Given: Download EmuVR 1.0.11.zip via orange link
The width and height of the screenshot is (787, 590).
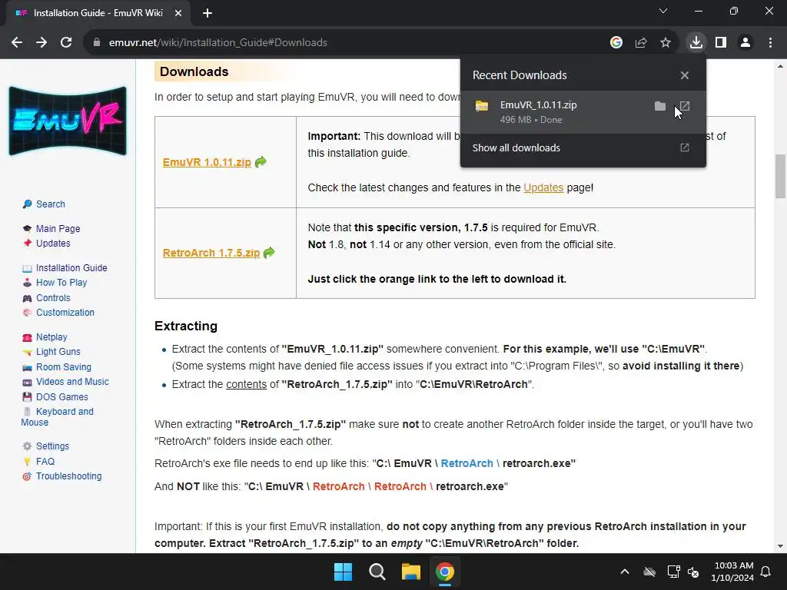Looking at the screenshot, I should pyautogui.click(x=207, y=163).
